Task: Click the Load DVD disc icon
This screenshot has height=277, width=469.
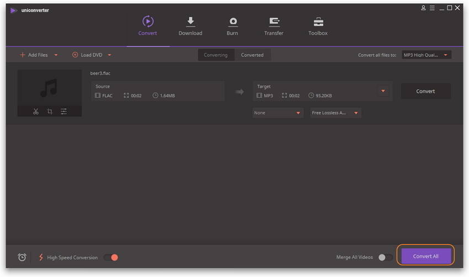Action: 75,55
